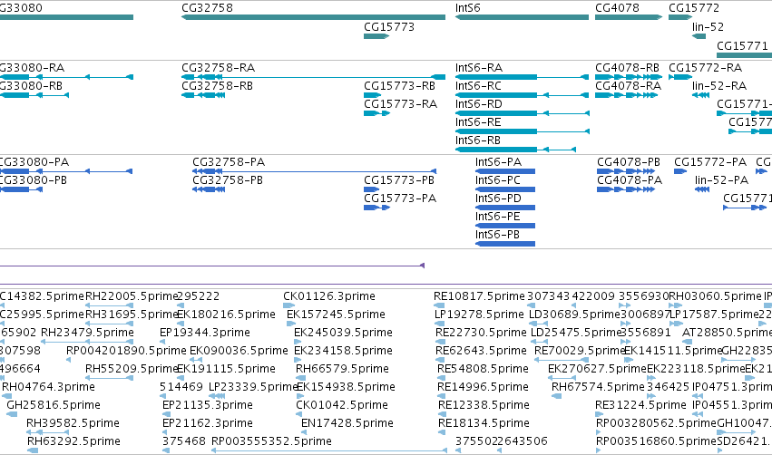Click EST CK01126.3prime

tap(289, 305)
